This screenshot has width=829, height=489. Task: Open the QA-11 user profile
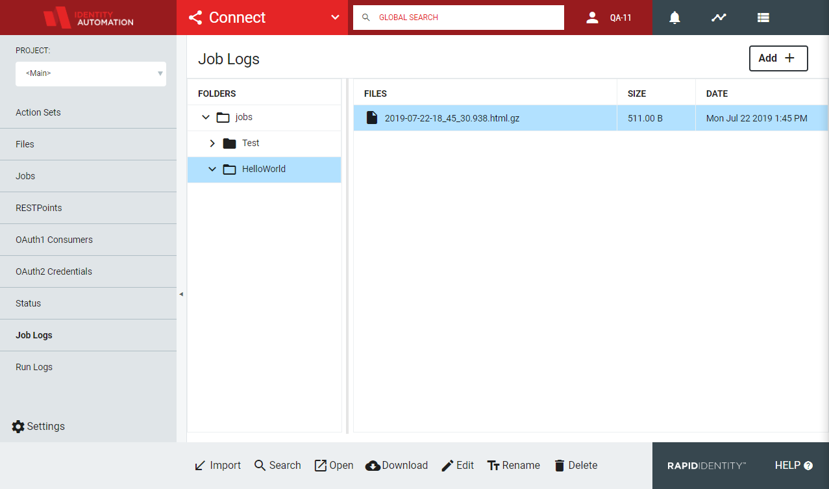click(x=608, y=18)
